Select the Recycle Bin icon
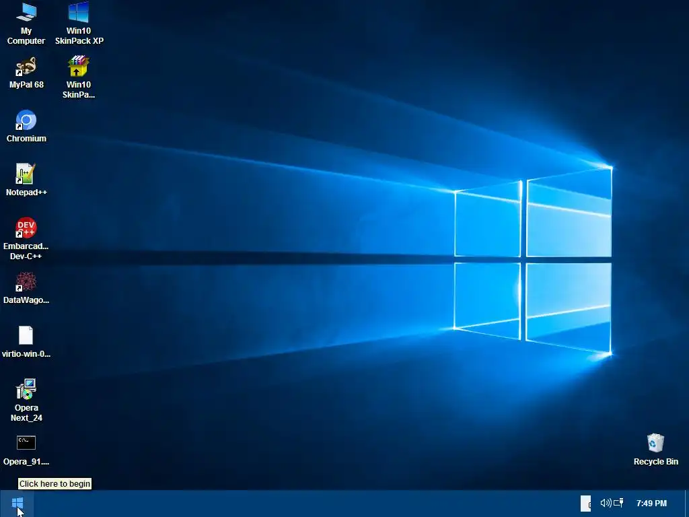 click(x=655, y=443)
